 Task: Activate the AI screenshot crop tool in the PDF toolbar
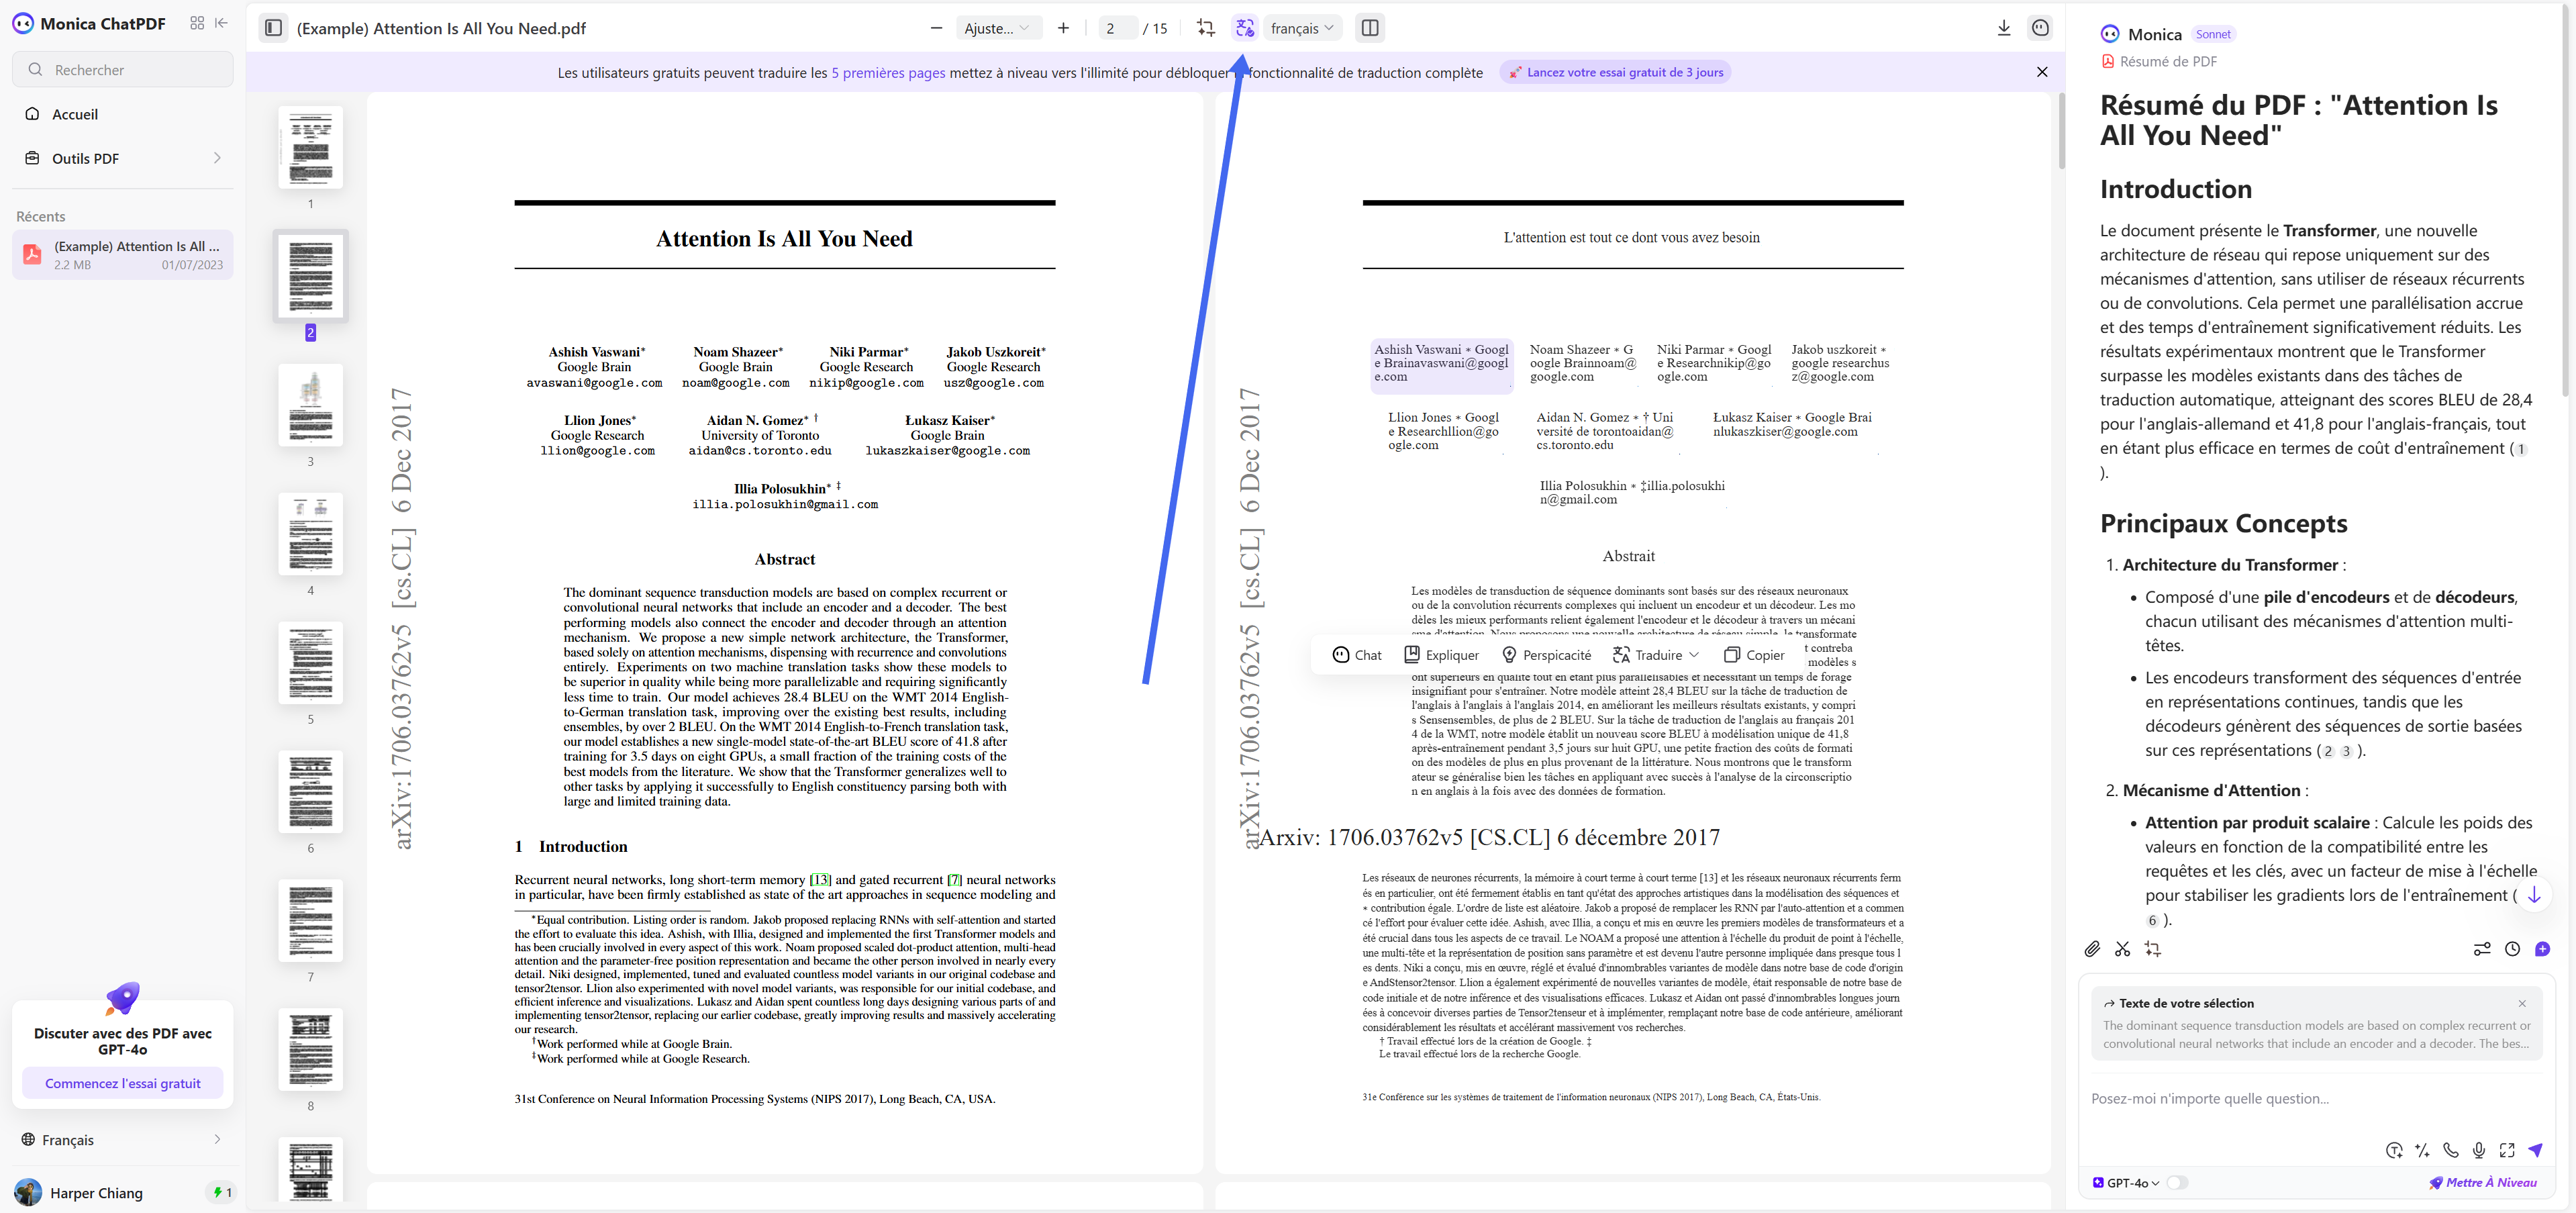(1205, 28)
